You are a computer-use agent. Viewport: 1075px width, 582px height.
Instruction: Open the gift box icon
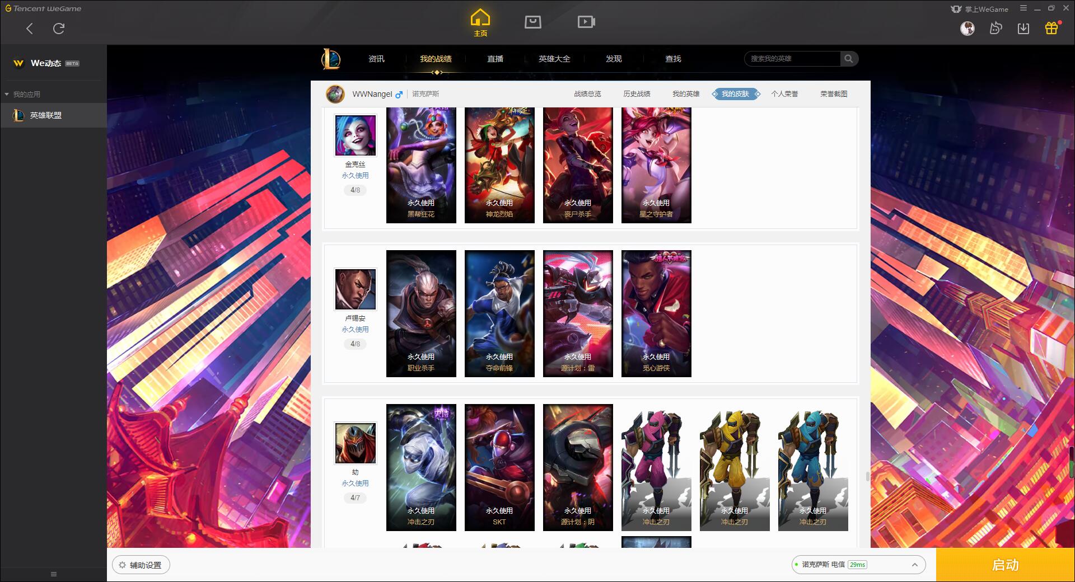tap(1051, 28)
